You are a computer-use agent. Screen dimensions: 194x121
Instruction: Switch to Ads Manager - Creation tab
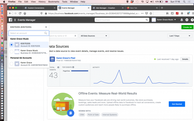click(108, 8)
